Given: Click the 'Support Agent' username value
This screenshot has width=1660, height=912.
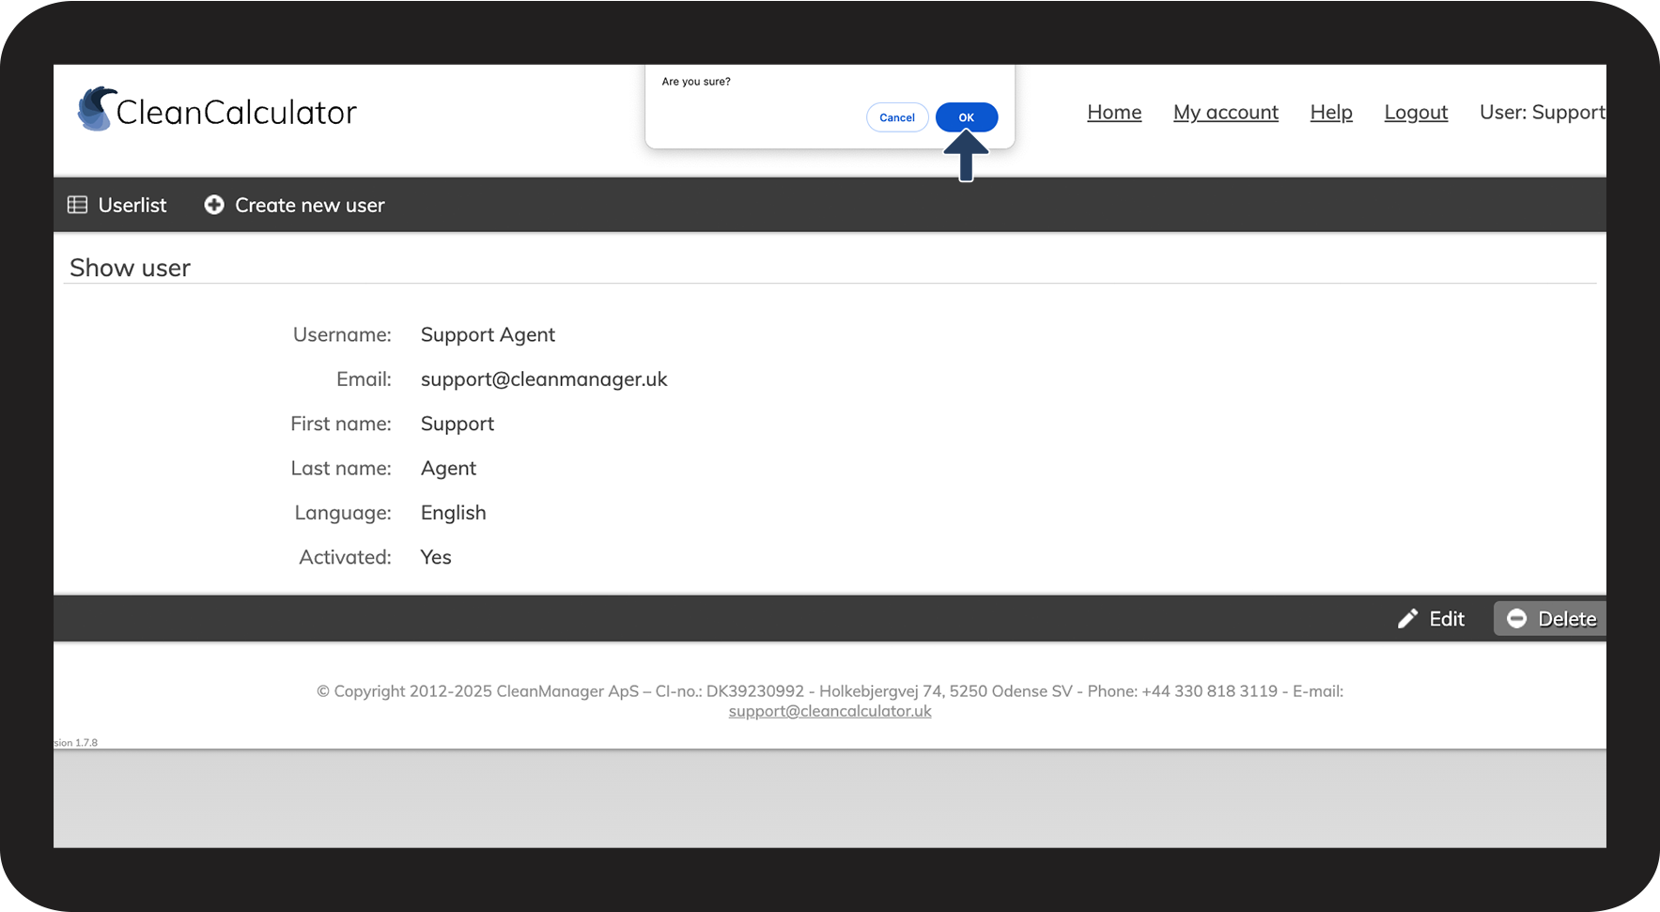Looking at the screenshot, I should click(x=488, y=335).
